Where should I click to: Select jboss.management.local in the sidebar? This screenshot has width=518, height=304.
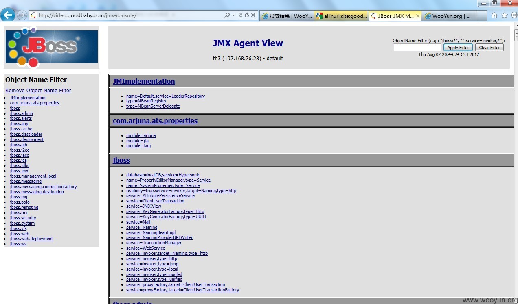pyautogui.click(x=33, y=176)
